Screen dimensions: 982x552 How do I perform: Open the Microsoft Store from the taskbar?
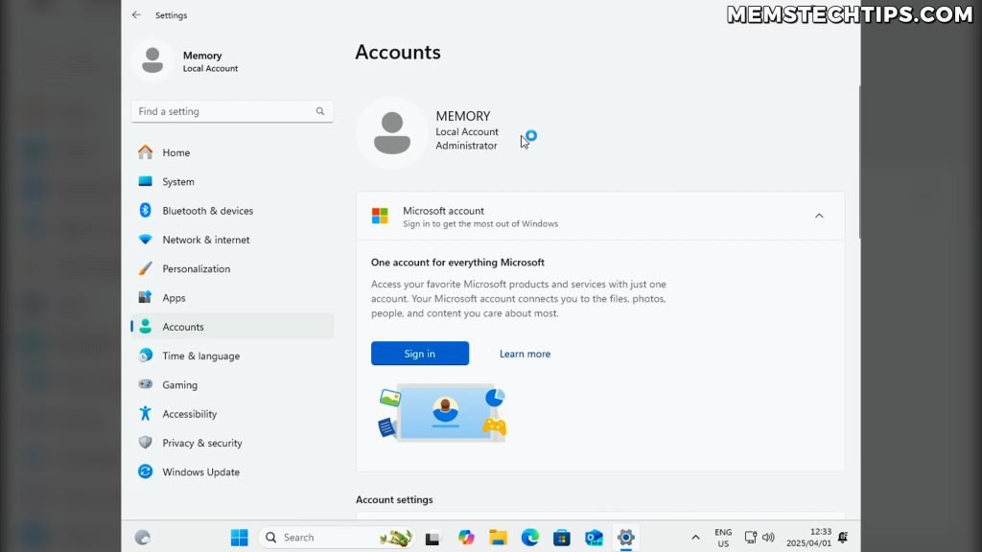(x=562, y=537)
